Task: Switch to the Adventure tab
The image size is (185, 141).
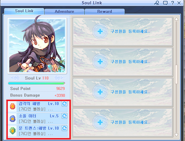Action: [x=64, y=12]
